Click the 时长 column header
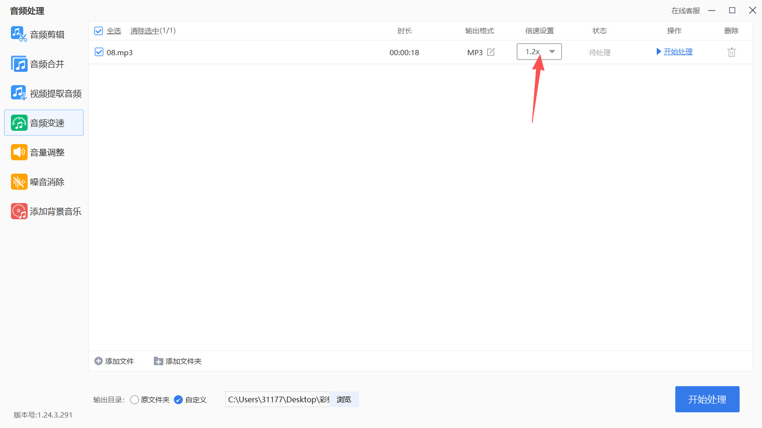The height and width of the screenshot is (428, 762). pos(405,31)
